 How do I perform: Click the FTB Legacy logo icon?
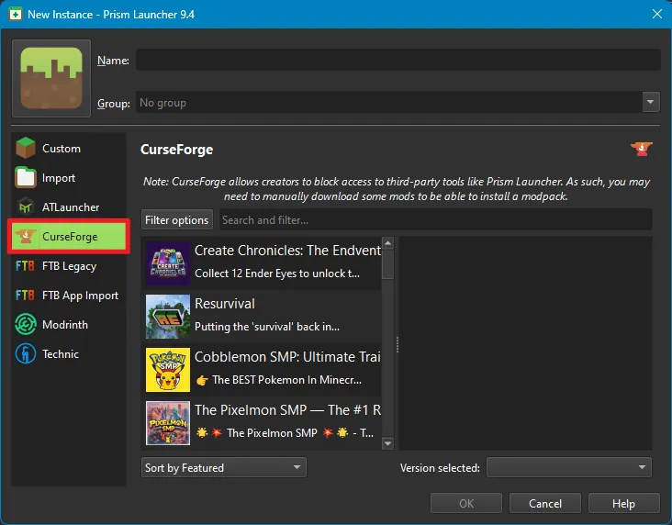(x=25, y=266)
